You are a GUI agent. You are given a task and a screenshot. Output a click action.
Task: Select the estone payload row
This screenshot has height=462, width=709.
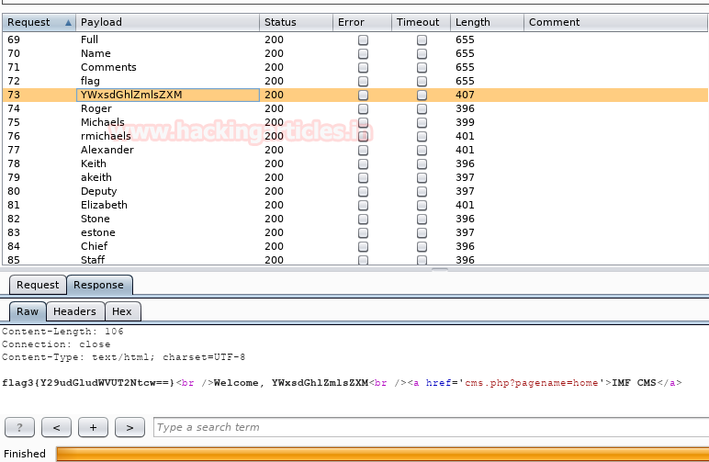click(x=354, y=232)
